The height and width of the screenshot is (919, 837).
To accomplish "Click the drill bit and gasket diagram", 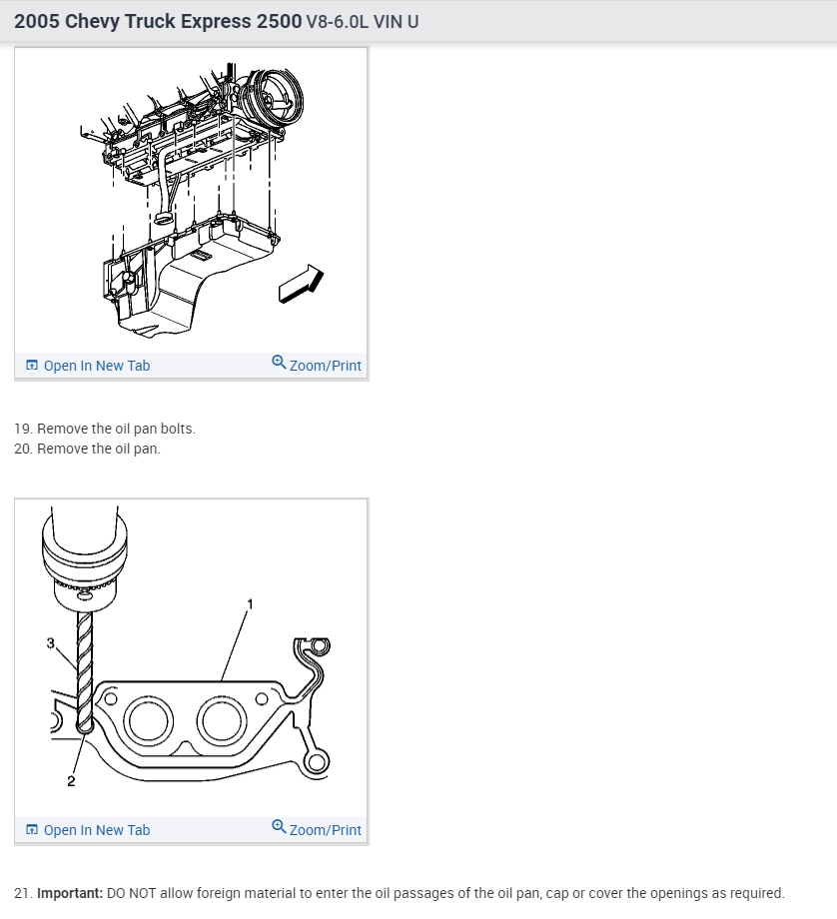I will (192, 657).
